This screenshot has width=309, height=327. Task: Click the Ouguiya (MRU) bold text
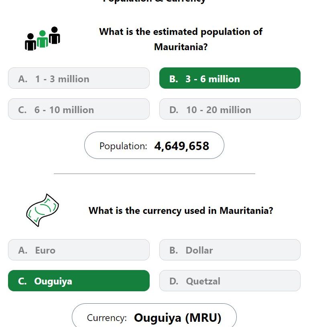(x=177, y=318)
